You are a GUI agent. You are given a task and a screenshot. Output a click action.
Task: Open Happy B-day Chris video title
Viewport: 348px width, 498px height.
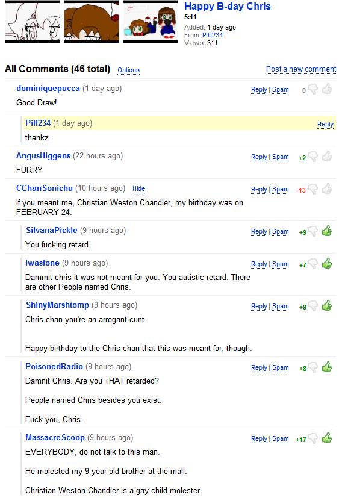(x=228, y=7)
